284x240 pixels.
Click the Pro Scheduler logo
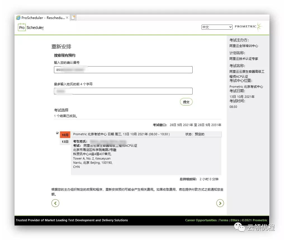[x=30, y=27]
